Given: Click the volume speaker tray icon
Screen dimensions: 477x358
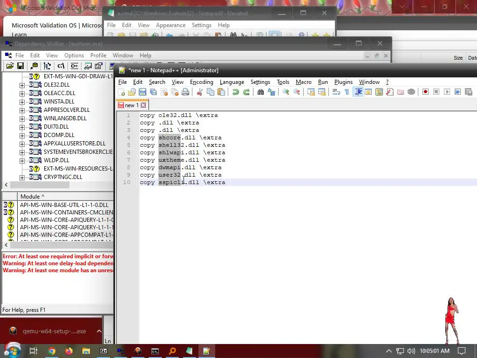Looking at the screenshot, I should 411,351.
